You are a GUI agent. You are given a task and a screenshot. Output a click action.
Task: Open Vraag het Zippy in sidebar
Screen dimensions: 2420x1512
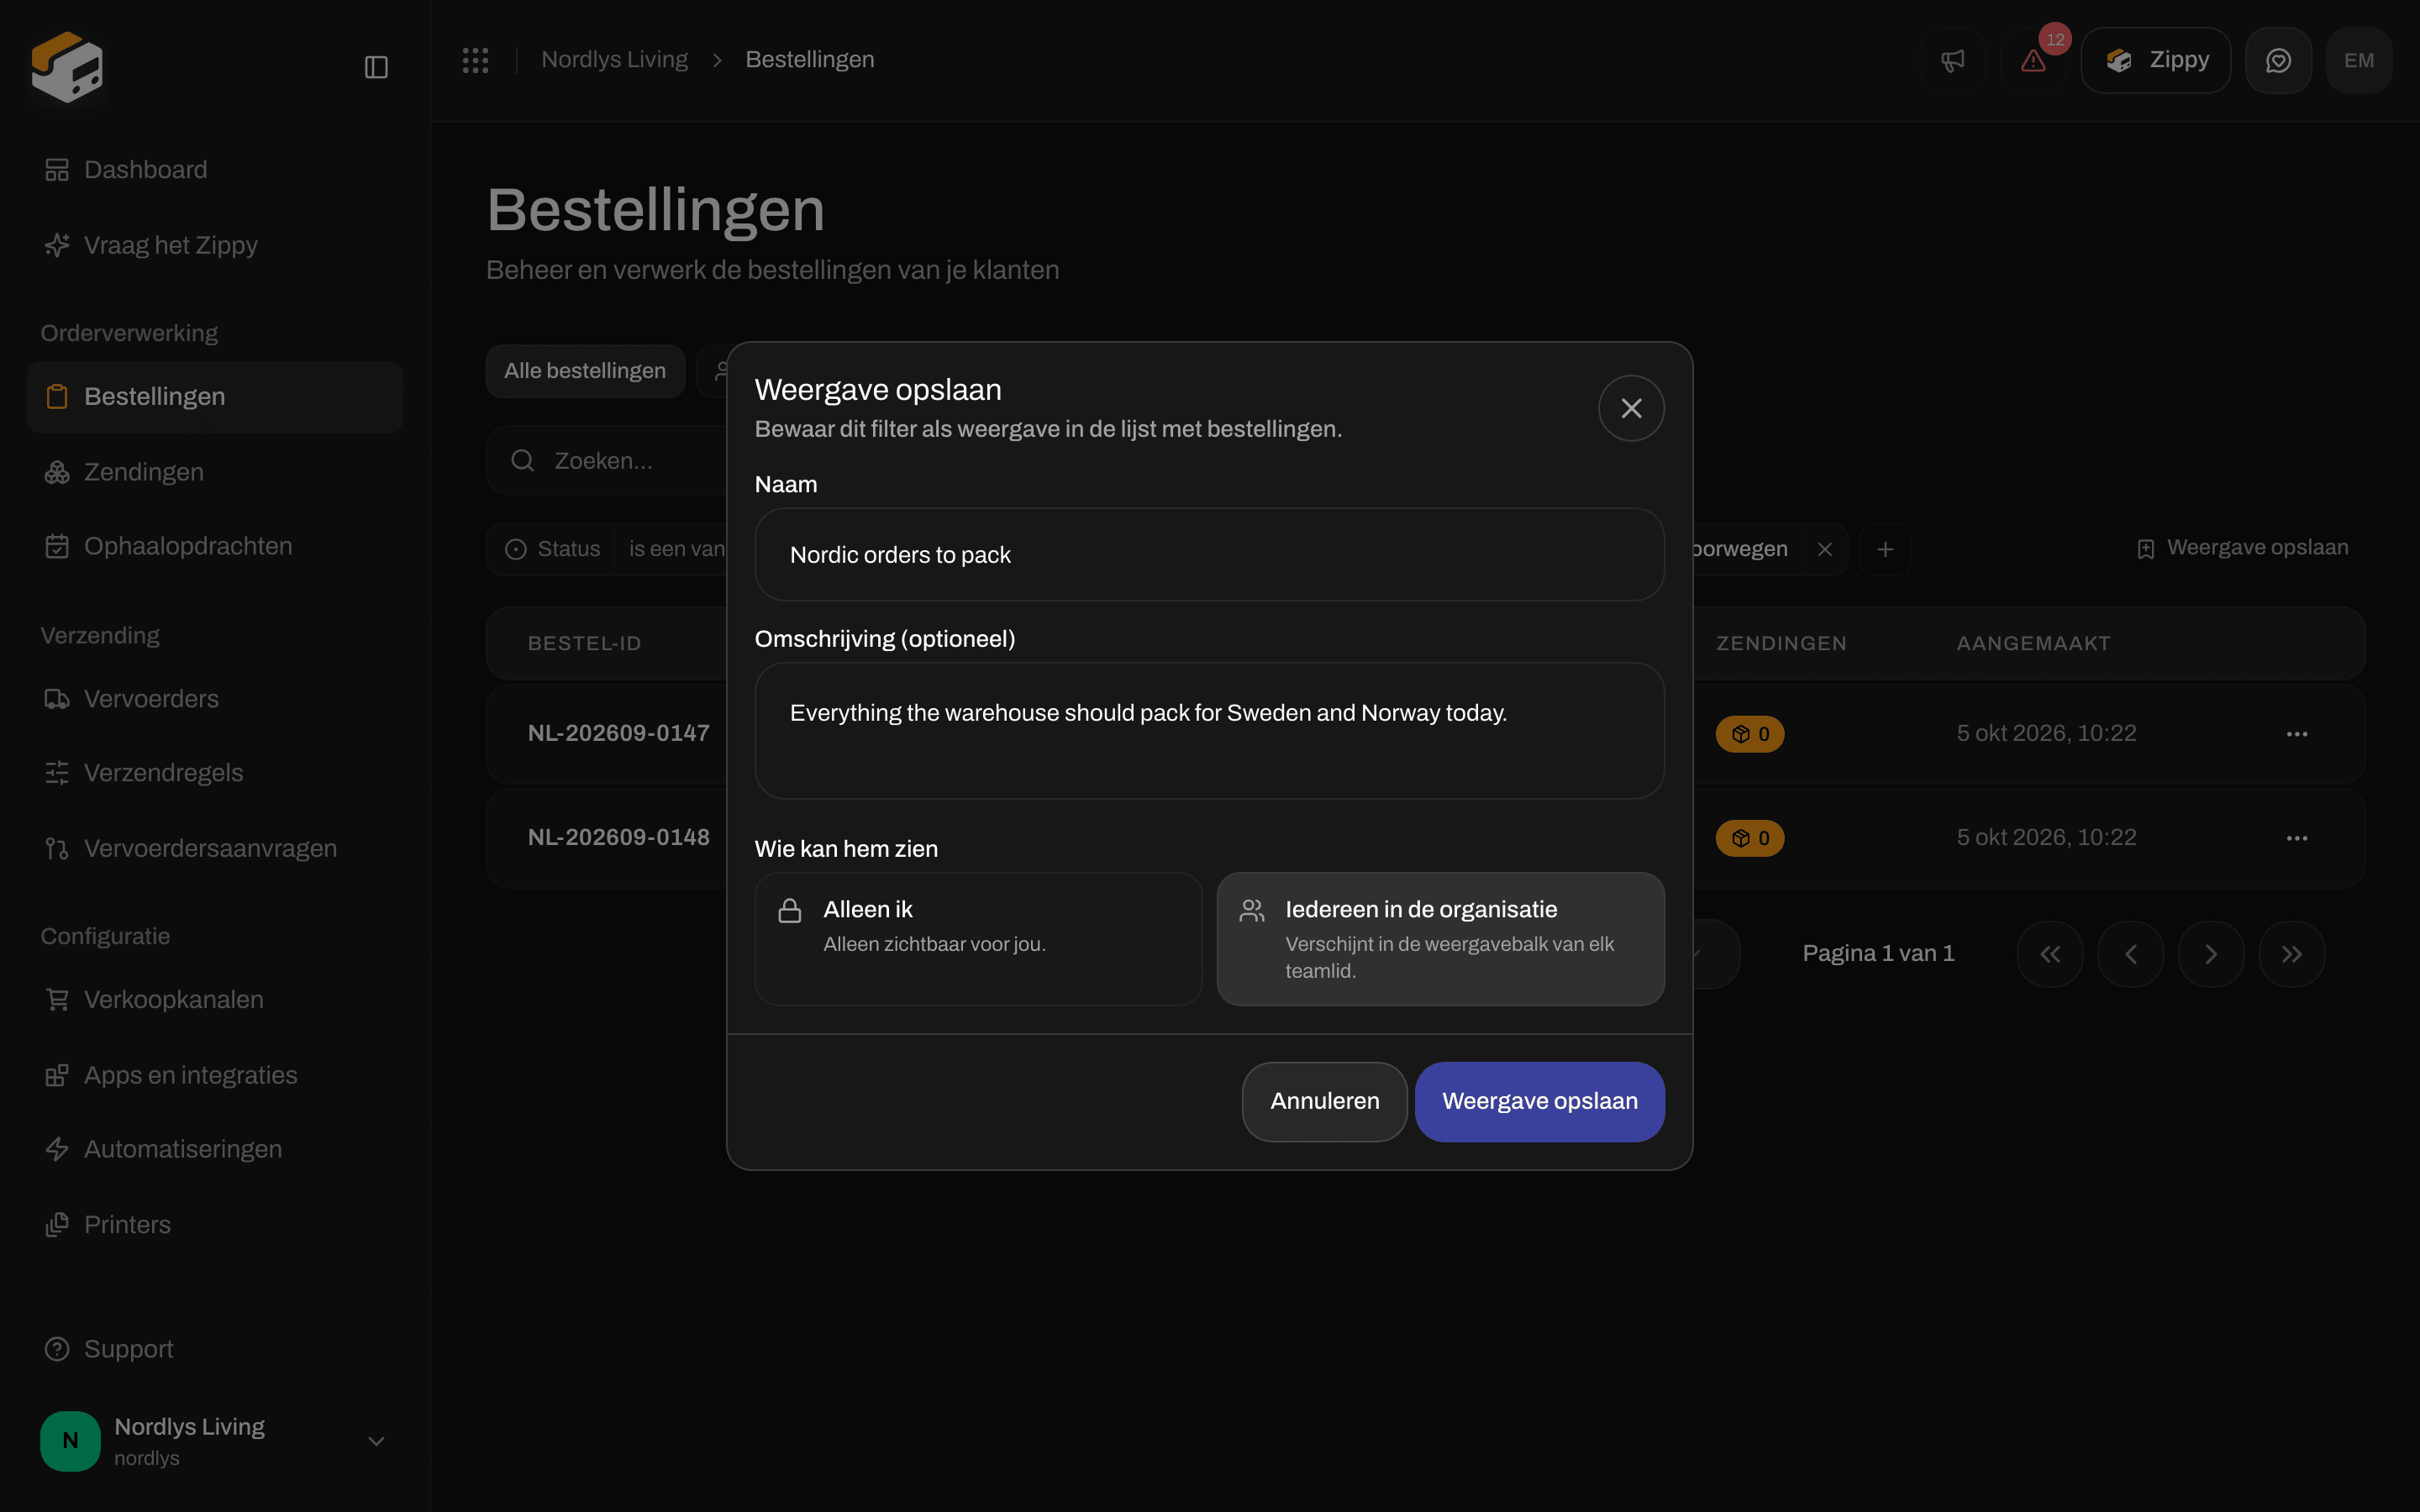[x=215, y=245]
